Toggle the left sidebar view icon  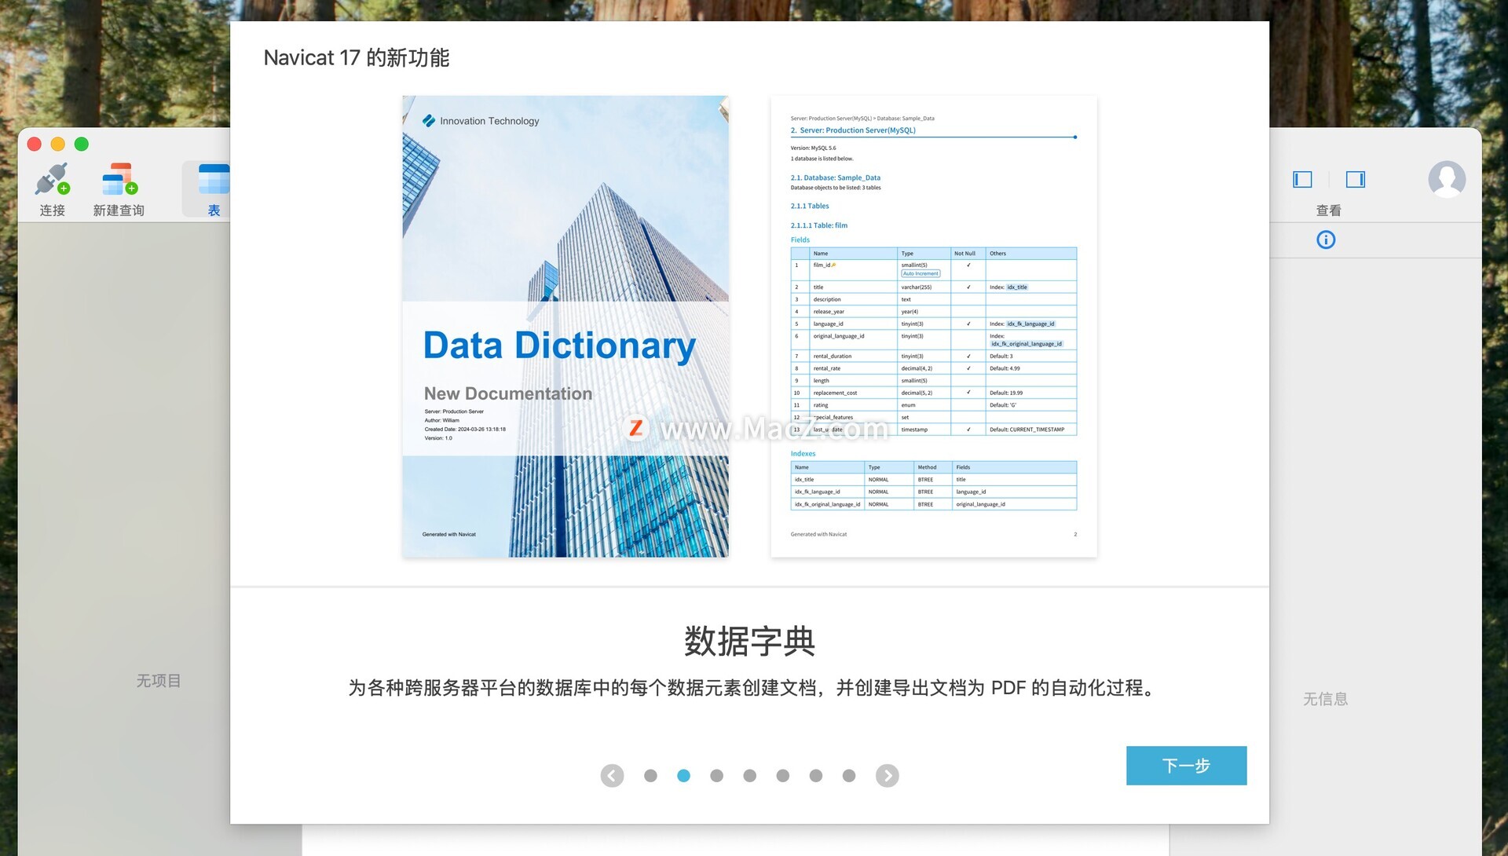pos(1302,179)
